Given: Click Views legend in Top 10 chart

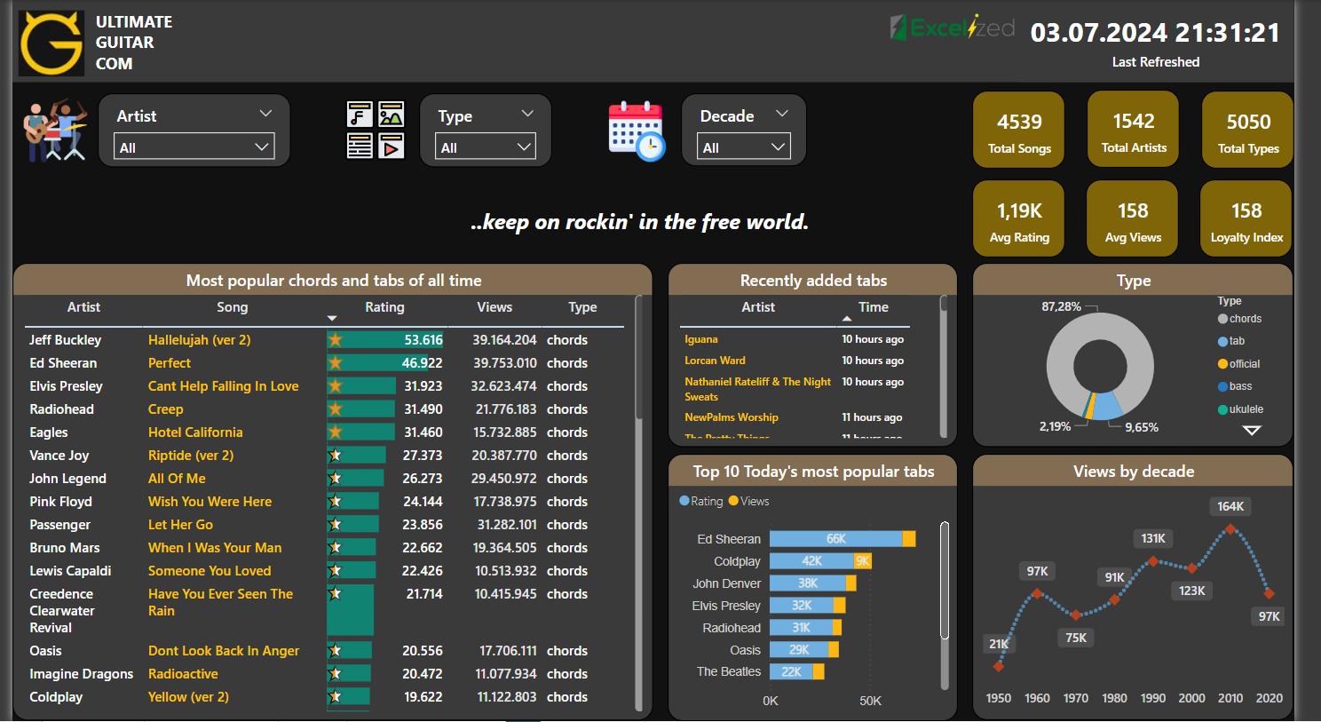Looking at the screenshot, I should (749, 501).
